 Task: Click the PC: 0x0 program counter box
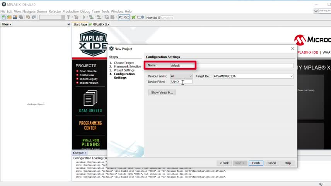(x=124, y=17)
